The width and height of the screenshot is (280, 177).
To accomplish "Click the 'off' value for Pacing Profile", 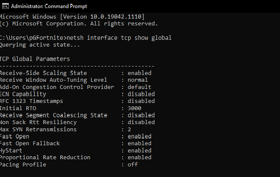I will coord(132,164).
